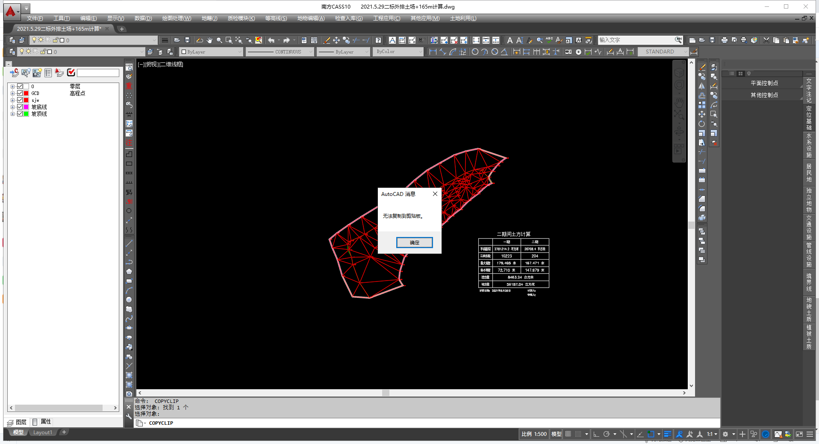This screenshot has width=819, height=444.
Task: Click the Radius dimension icon
Action: [475, 52]
